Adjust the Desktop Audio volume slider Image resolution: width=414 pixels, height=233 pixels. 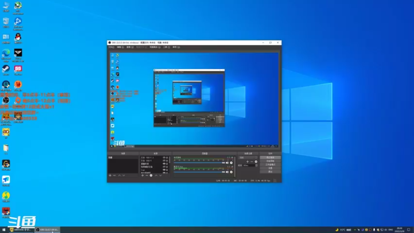199,163
